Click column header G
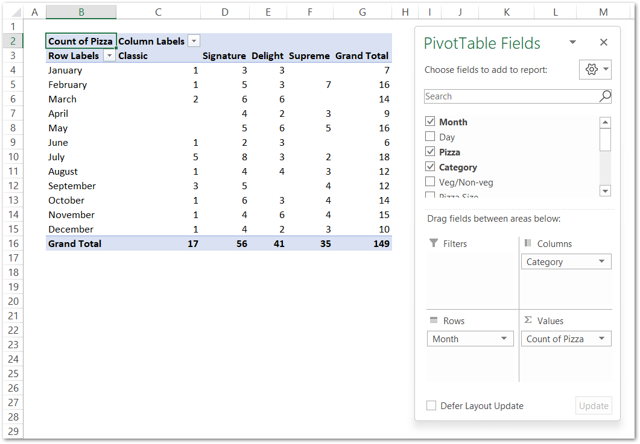 tap(362, 11)
